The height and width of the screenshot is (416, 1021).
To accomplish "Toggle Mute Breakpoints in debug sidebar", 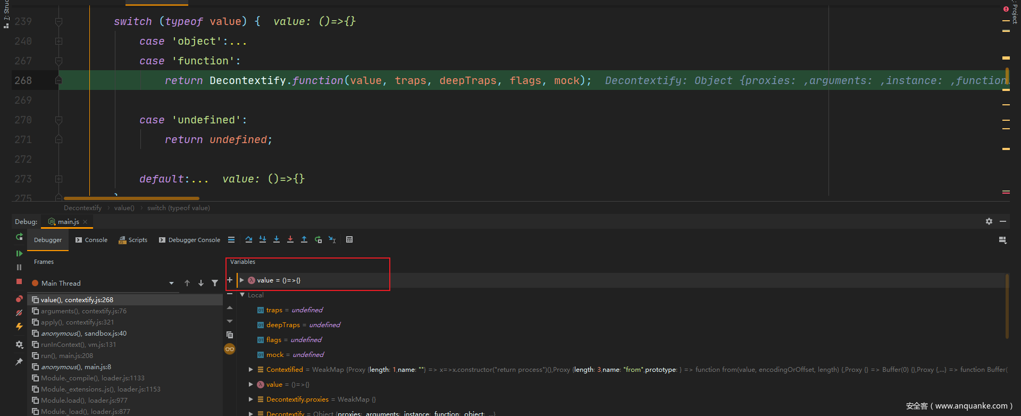I will [19, 313].
